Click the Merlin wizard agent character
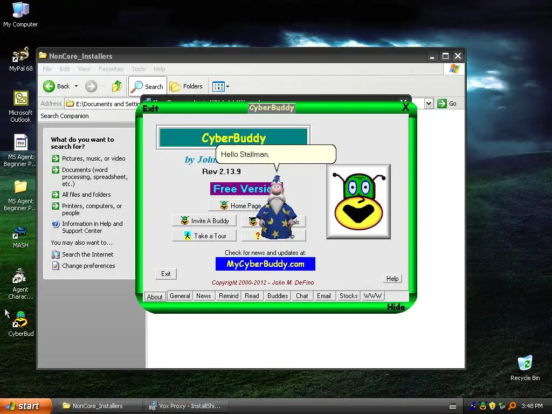The image size is (552, 414). [x=276, y=208]
